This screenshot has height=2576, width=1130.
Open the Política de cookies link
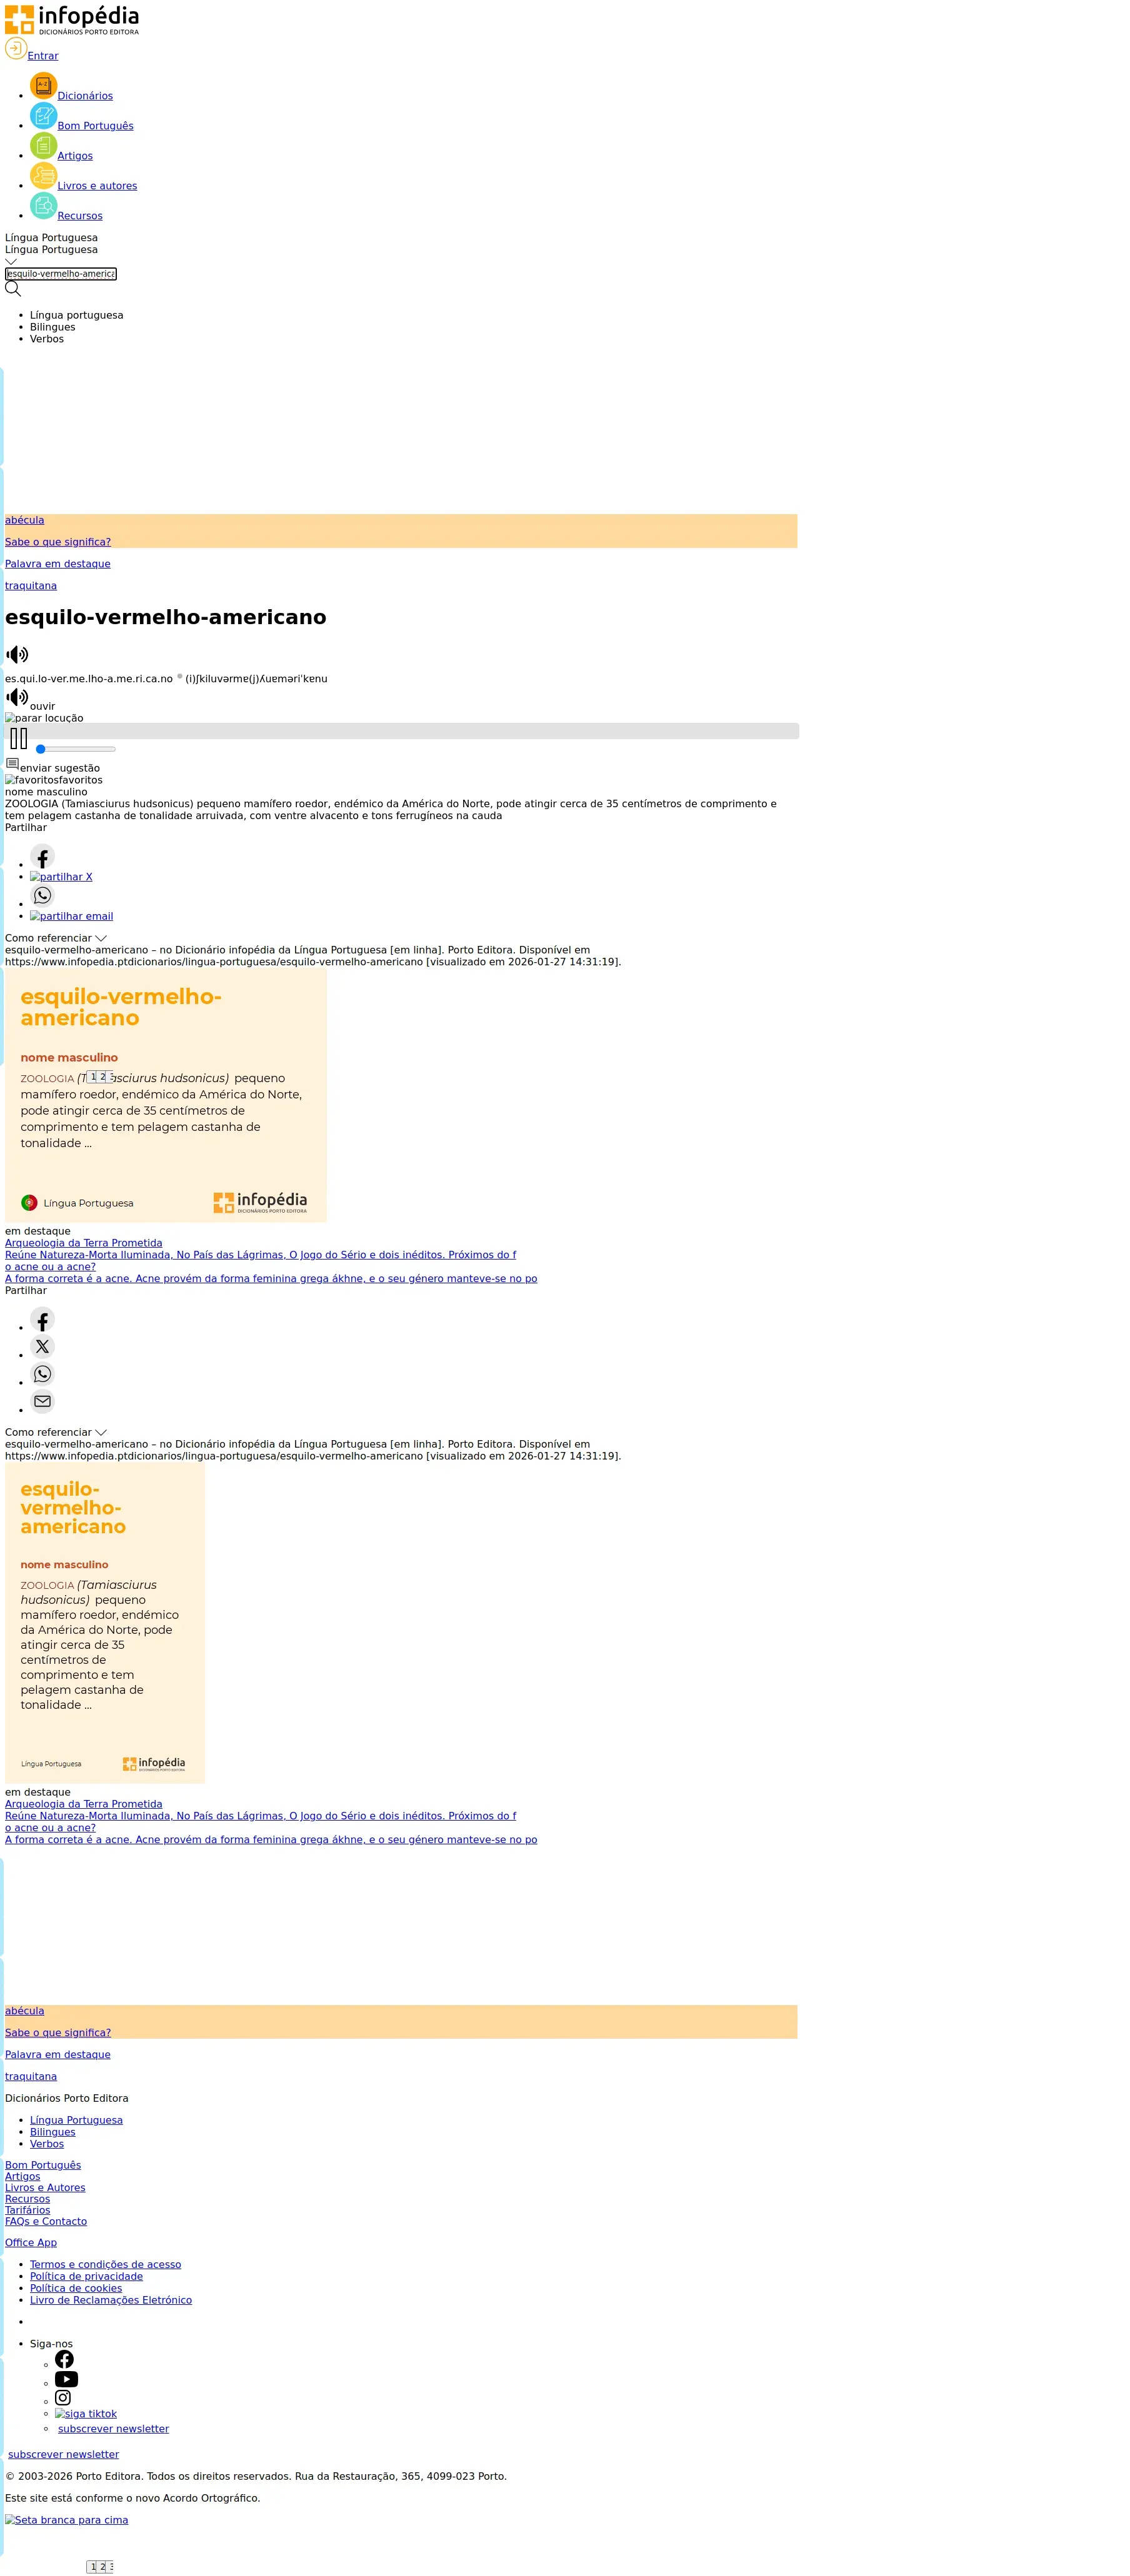click(x=76, y=2288)
